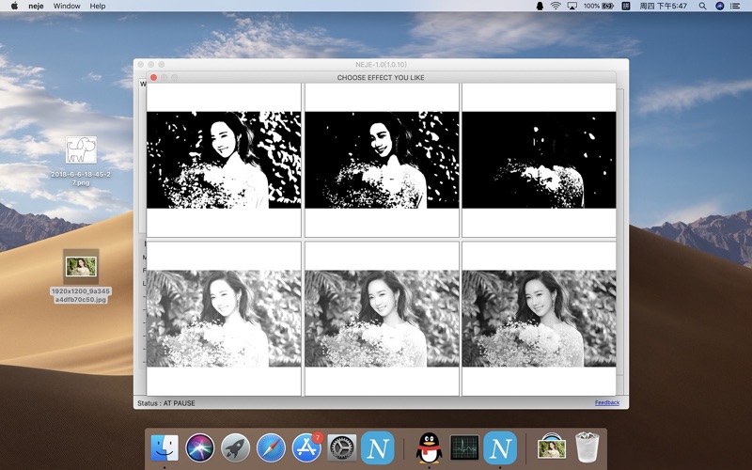Click the Feedback link
This screenshot has width=752, height=470.
pos(606,402)
